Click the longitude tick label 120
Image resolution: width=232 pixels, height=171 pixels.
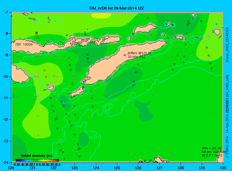click(x=11, y=168)
